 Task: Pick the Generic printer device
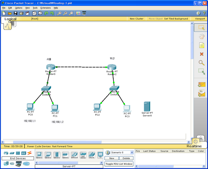[66, 155]
